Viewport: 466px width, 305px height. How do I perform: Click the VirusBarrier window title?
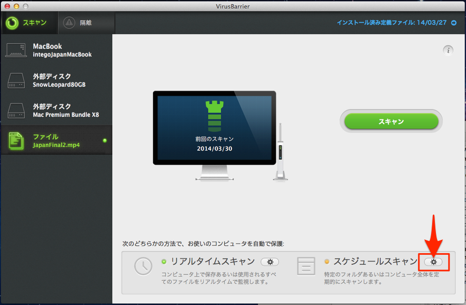(x=232, y=6)
